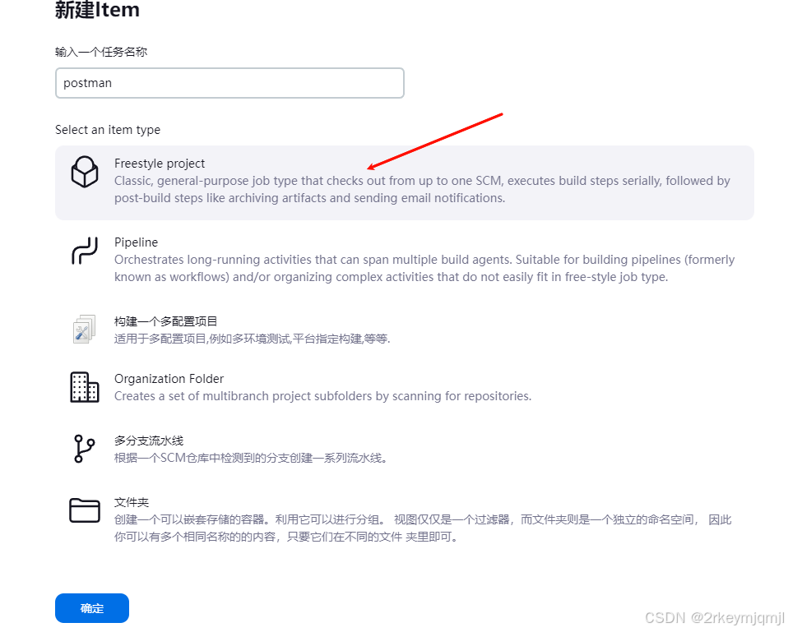Choose 文件夹 as the item type
Viewport: 788px width, 632px height.
[x=405, y=519]
